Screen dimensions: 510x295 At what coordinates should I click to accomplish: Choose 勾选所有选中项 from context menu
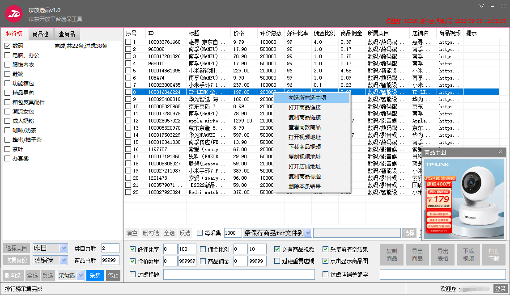[312, 98]
